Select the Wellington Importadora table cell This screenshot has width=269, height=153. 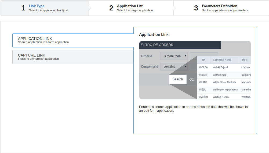tap(225, 89)
